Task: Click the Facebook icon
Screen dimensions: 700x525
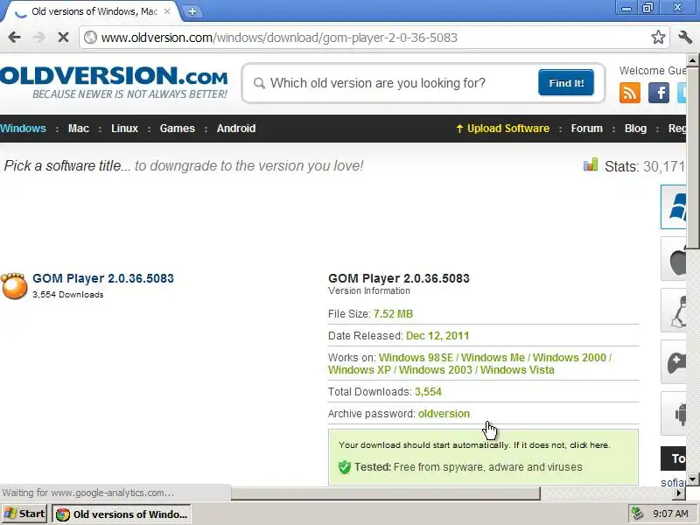Action: coord(659,93)
